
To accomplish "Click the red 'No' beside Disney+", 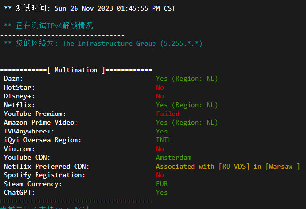I will pyautogui.click(x=160, y=96).
